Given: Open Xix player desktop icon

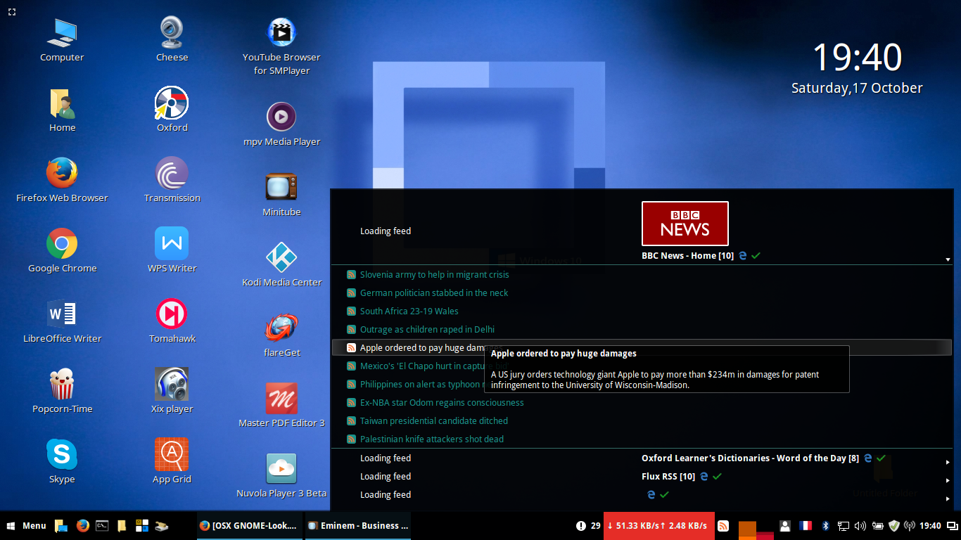Looking at the screenshot, I should click(172, 392).
